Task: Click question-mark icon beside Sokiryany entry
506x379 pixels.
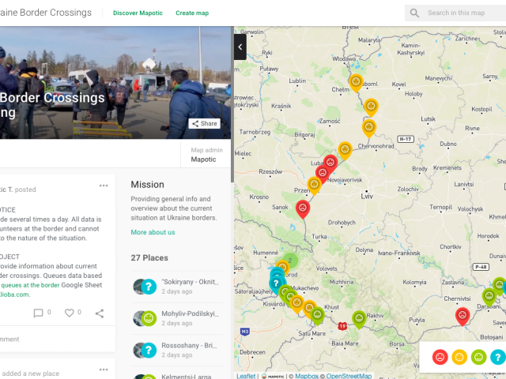Action: pyautogui.click(x=149, y=287)
